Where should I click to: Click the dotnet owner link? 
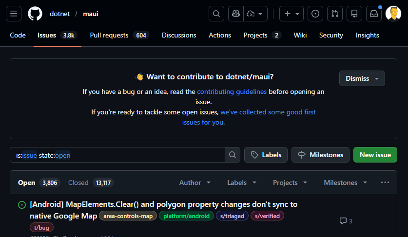[59, 14]
